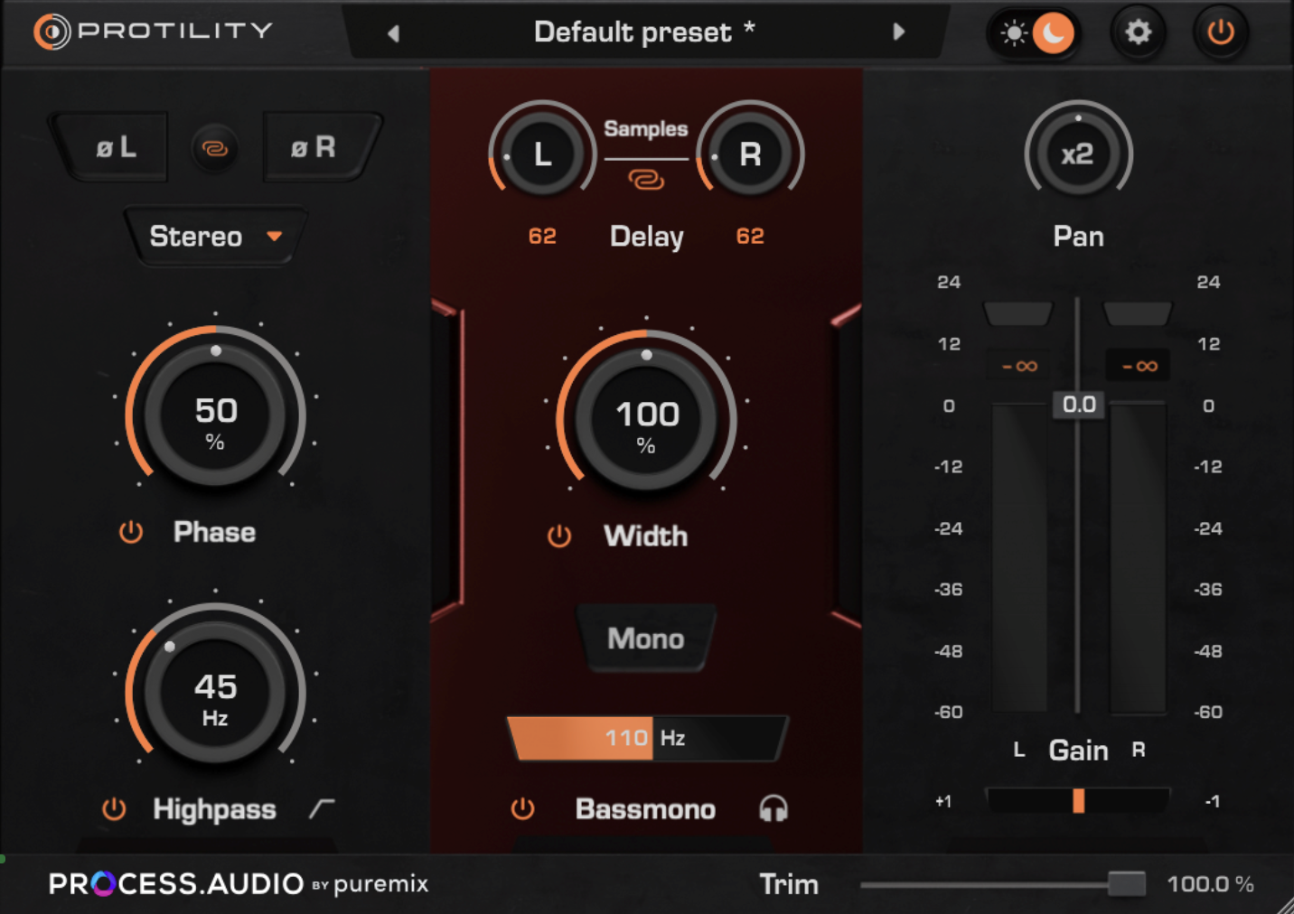Open the Stereo mode dropdown
Screen dimensions: 1294x914
(215, 237)
